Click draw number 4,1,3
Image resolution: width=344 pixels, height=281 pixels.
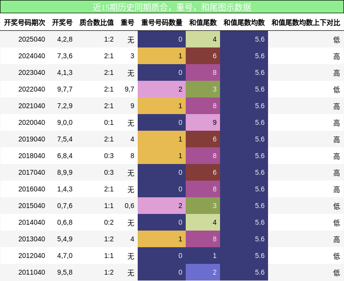point(65,72)
